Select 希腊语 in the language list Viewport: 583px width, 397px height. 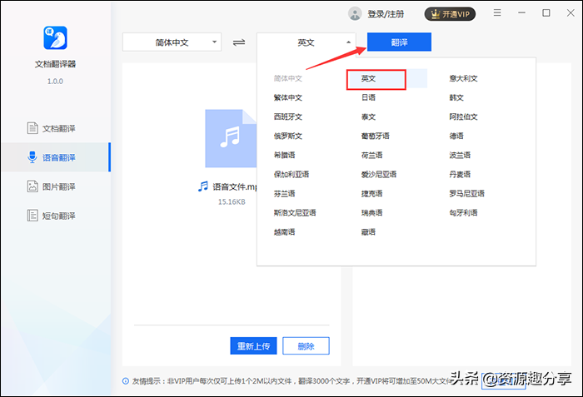[285, 155]
